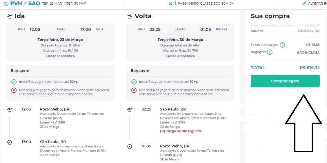Click the Volta red no-checked-baggage X icon
Image resolution: width=327 pixels, height=163 pixels.
tap(134, 90)
